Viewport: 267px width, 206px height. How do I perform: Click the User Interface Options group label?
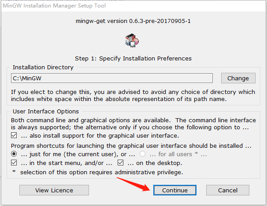[46, 112]
